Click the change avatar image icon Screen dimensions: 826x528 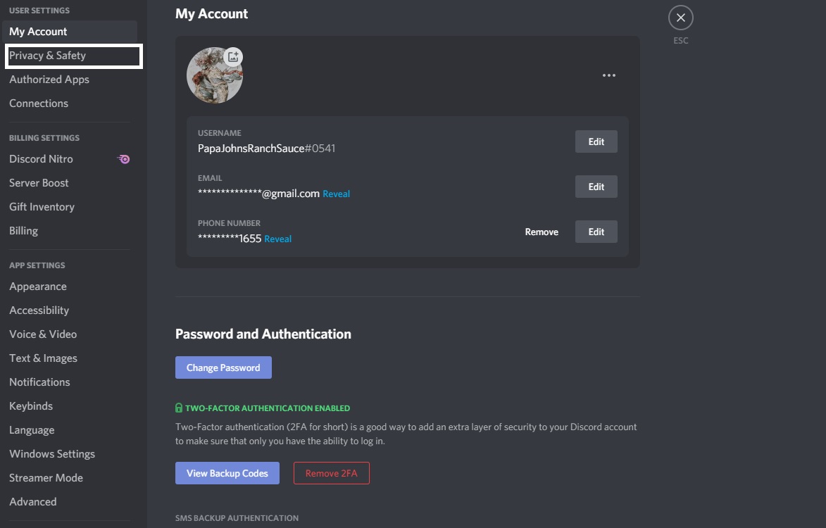[x=233, y=57]
